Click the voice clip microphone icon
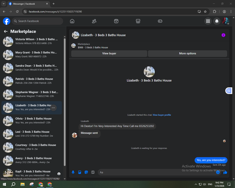Viewport: 235px width, 188px height. 73,172
